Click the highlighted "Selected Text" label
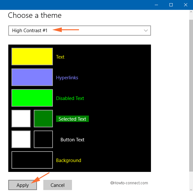The height and width of the screenshot is (191, 193). coord(72,119)
